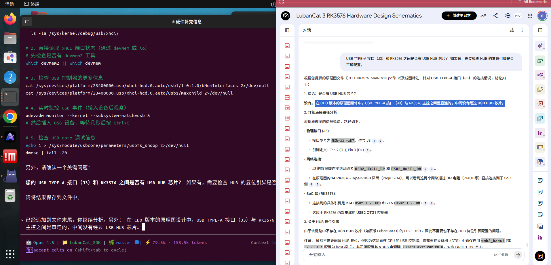Open NotebookLM settings gear

(x=508, y=16)
